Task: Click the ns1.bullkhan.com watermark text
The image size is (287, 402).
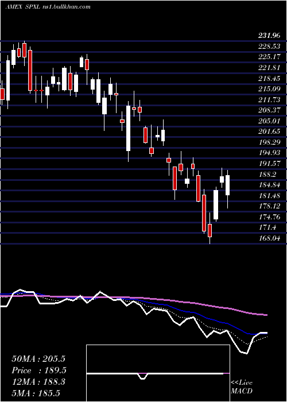Action: pyautogui.click(x=66, y=7)
